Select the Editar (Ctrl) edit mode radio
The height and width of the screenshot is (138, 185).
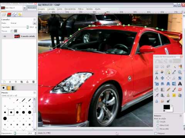[x=158, y=125]
